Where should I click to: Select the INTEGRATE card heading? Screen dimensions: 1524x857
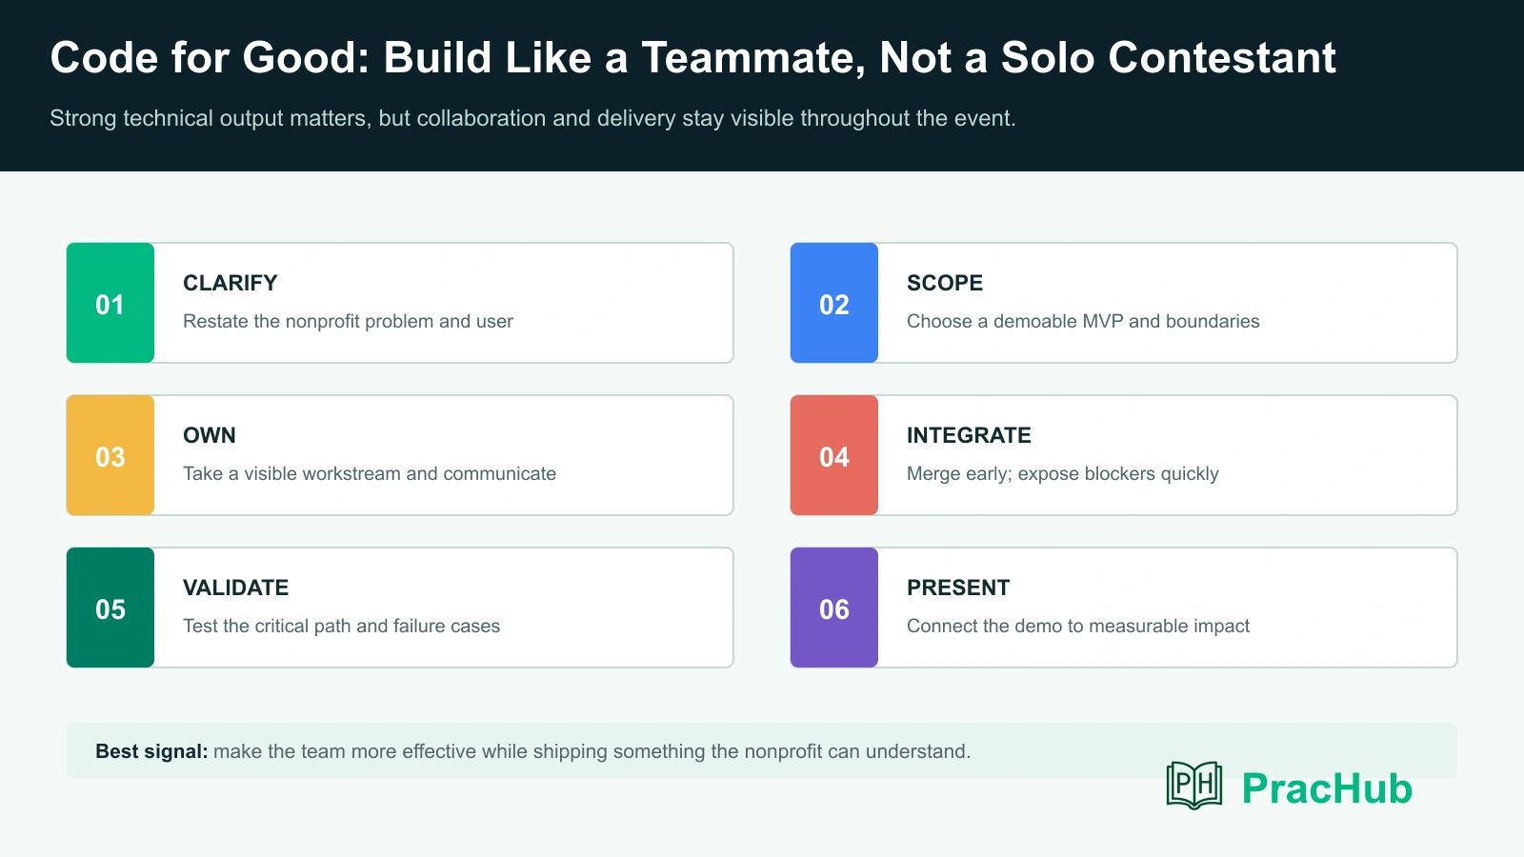pos(969,435)
